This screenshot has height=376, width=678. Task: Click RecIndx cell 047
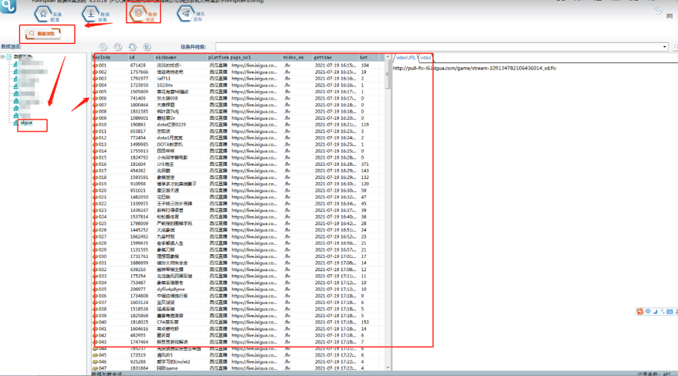click(x=102, y=368)
